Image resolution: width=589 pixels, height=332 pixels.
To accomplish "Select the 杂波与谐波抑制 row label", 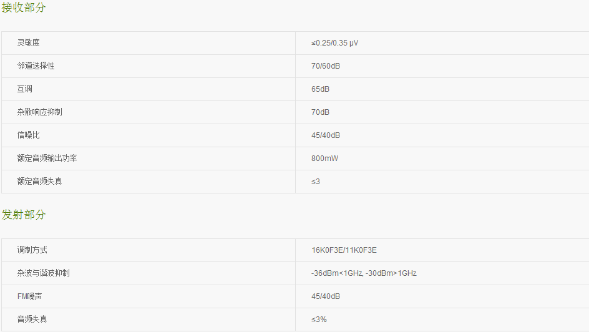I will click(x=43, y=273).
